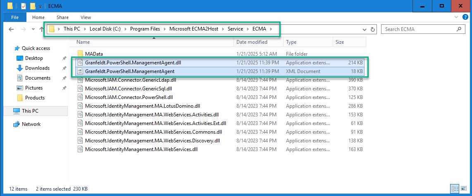Open the address bar history dropdown
The width and height of the screenshot is (472, 196).
point(364,29)
